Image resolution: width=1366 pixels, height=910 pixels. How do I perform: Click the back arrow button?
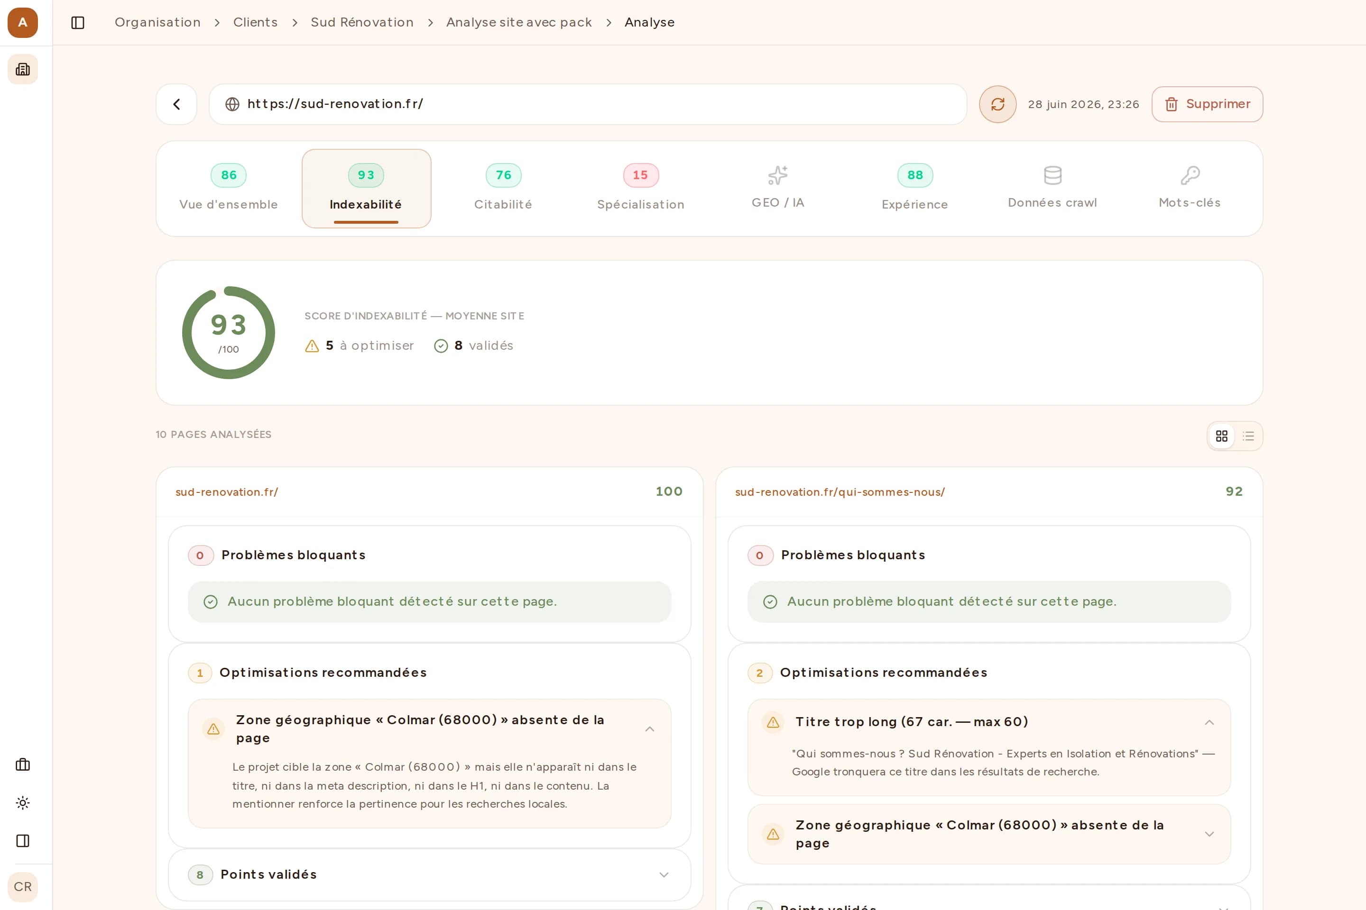[176, 104]
